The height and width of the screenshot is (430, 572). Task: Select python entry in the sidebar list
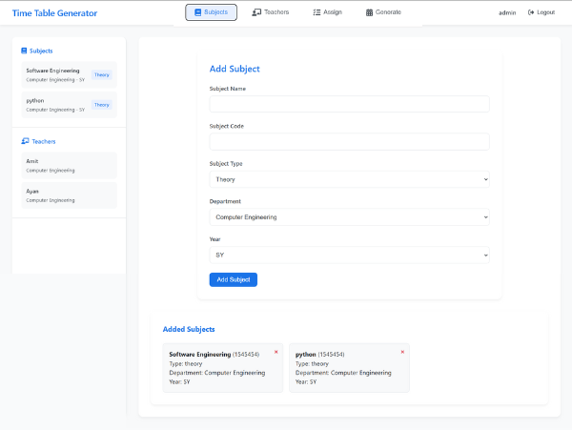tap(69, 105)
